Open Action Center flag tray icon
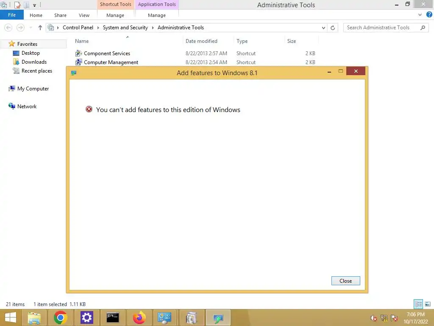The width and height of the screenshot is (434, 326). tap(394, 318)
